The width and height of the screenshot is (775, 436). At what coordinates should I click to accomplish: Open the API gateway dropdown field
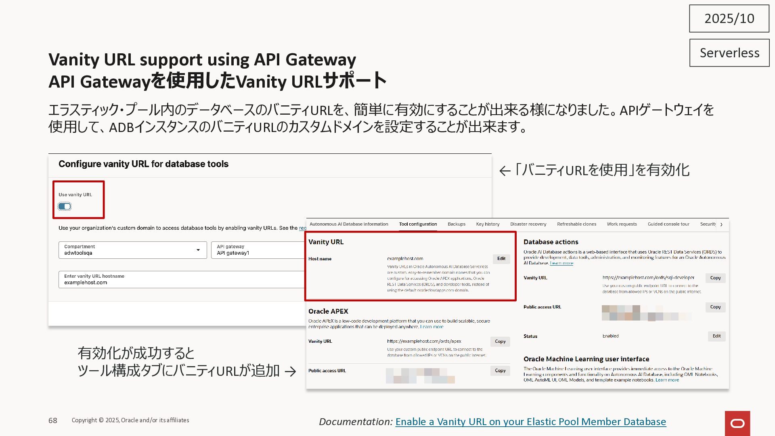(258, 250)
